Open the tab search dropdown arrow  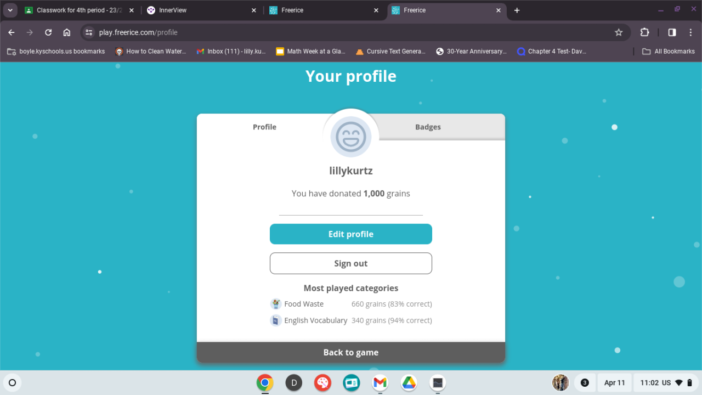click(x=10, y=10)
